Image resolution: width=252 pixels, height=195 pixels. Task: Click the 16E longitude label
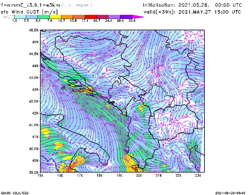(60, 175)
